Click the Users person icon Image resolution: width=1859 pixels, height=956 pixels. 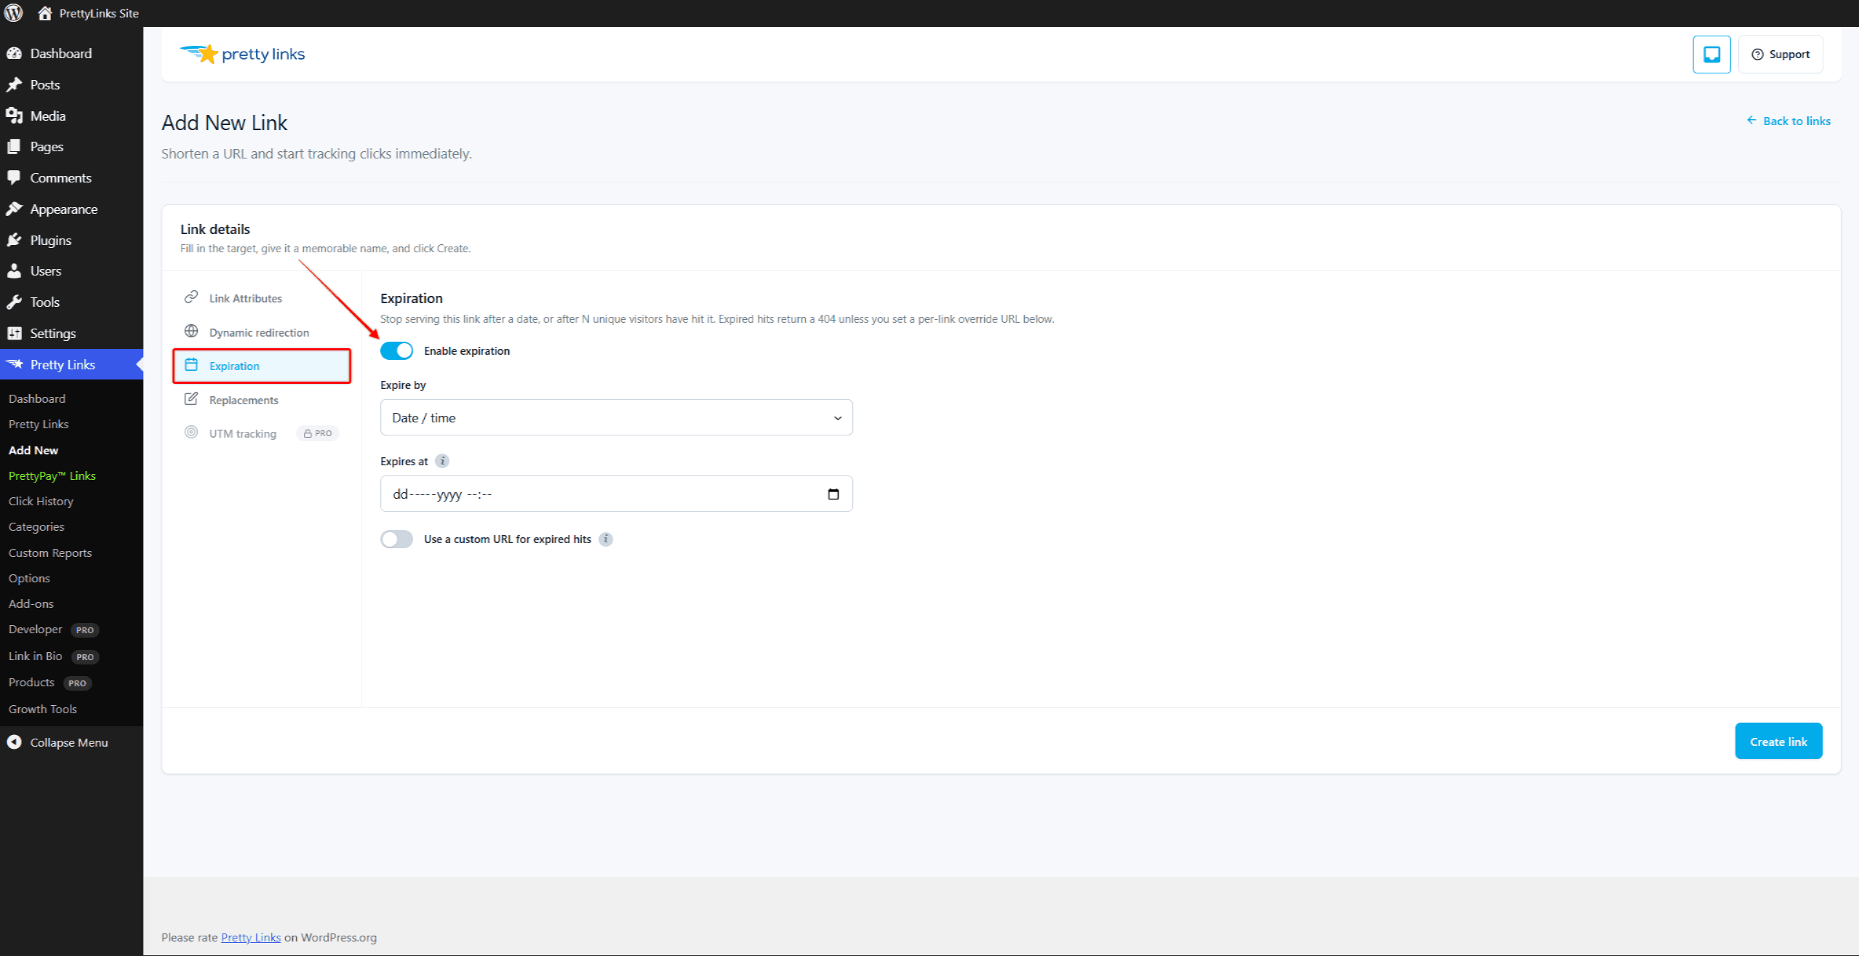pos(14,270)
